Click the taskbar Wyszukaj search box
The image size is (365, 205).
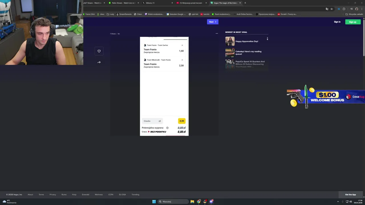(173, 202)
